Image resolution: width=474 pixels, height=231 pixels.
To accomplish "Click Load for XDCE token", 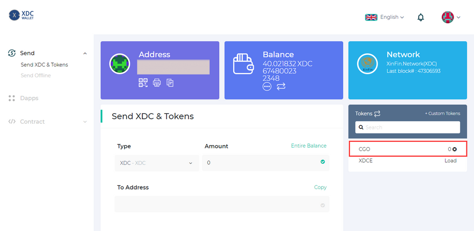I will (450, 161).
